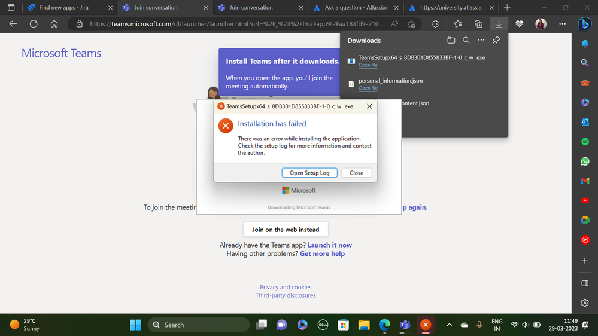The height and width of the screenshot is (336, 598).
Task: Open Windows Start menu
Action: (x=135, y=325)
